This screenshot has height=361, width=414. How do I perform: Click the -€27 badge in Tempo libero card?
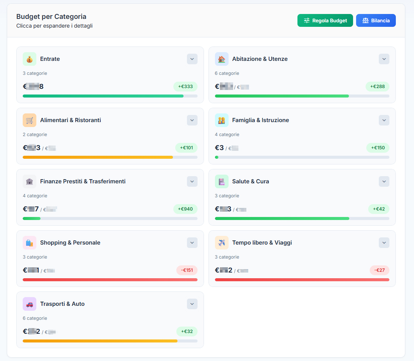[380, 270]
